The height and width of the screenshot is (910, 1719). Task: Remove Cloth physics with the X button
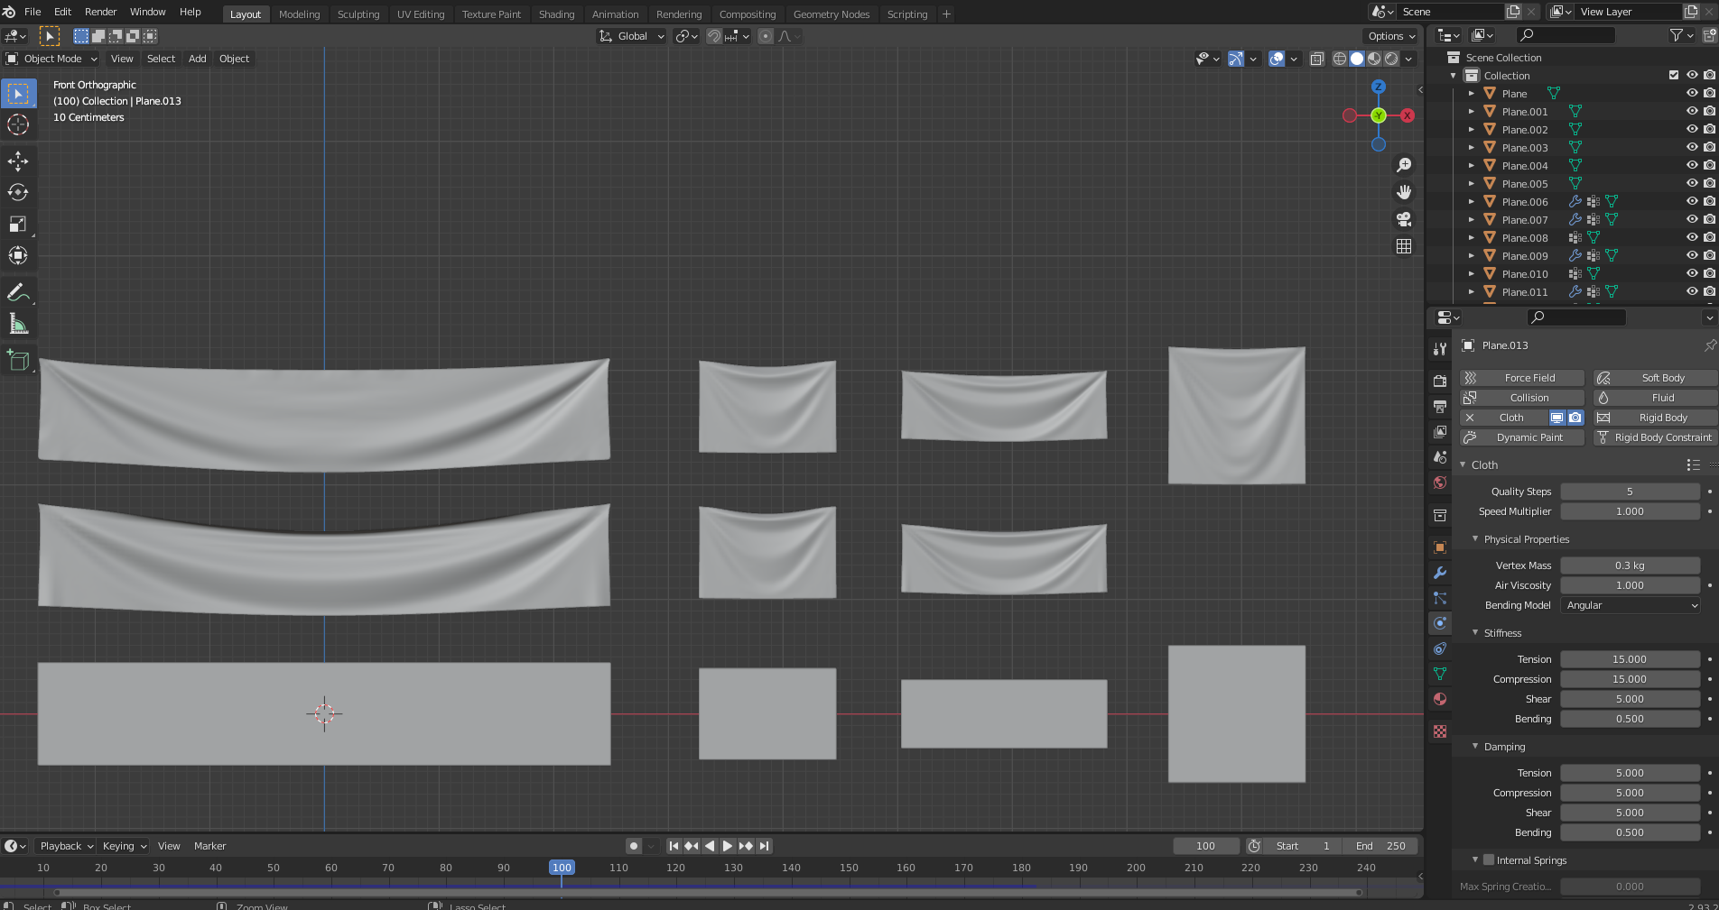coord(1470,418)
